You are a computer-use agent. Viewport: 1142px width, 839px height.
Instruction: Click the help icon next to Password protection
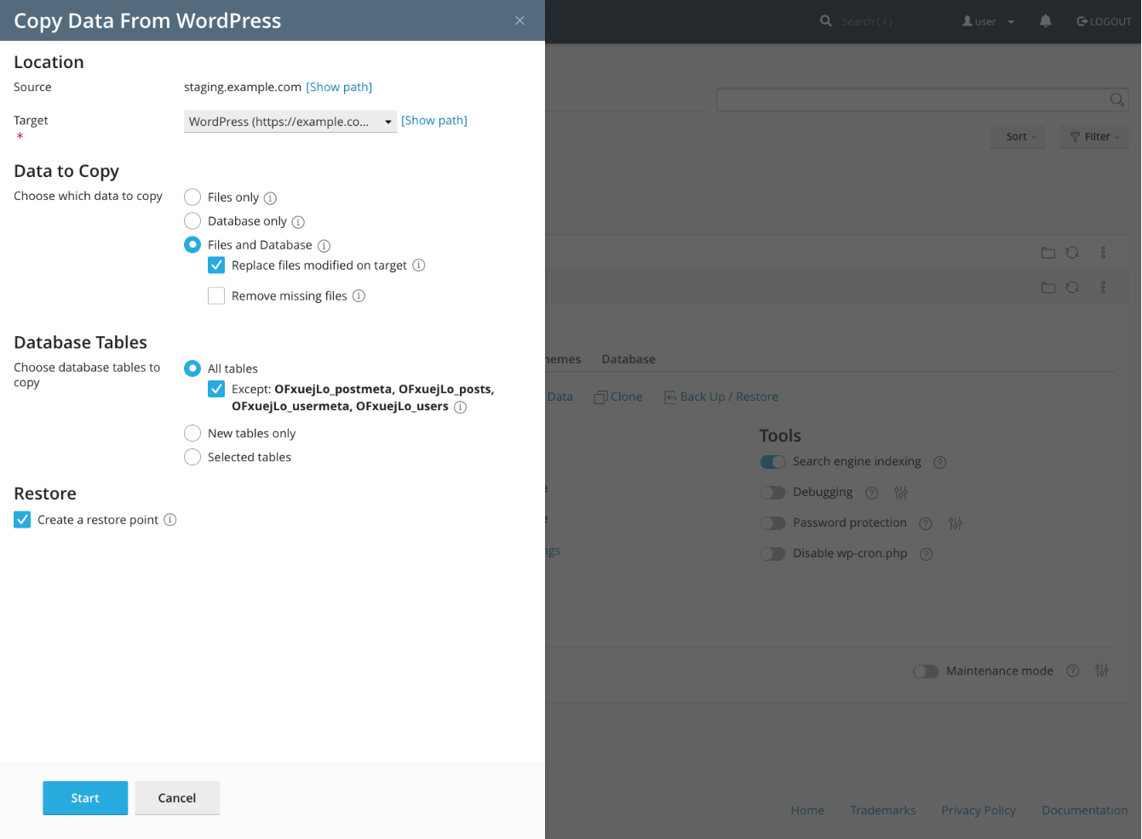(x=926, y=522)
